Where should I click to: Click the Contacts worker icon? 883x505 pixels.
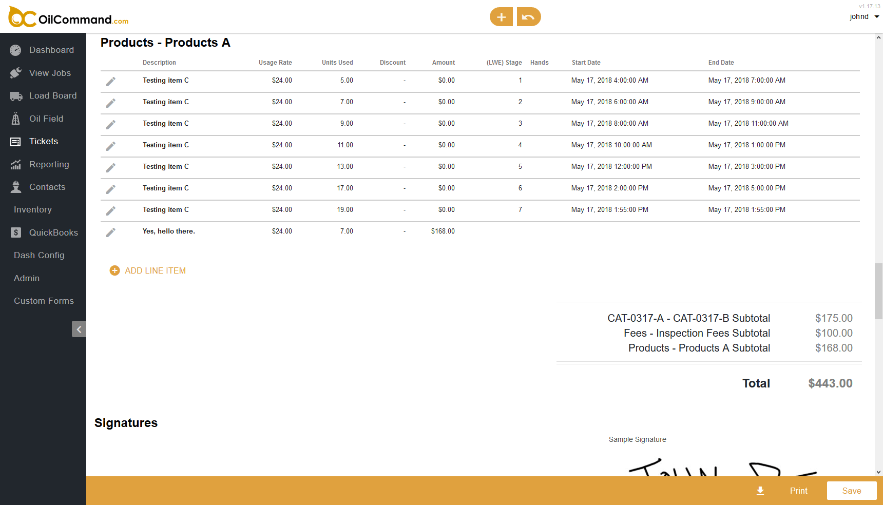point(16,187)
